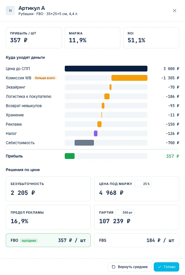The width and height of the screenshot is (185, 275).
Task: Edit the 300 шт batch size input
Action: (125, 212)
